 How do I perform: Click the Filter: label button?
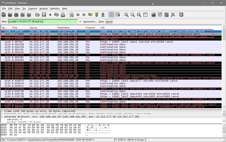[x=4, y=22]
